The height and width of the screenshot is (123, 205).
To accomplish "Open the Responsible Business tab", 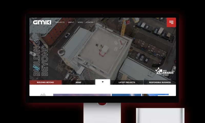I will [160, 83].
